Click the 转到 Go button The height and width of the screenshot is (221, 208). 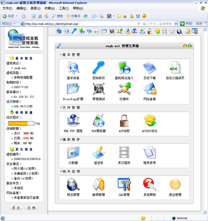[186, 23]
